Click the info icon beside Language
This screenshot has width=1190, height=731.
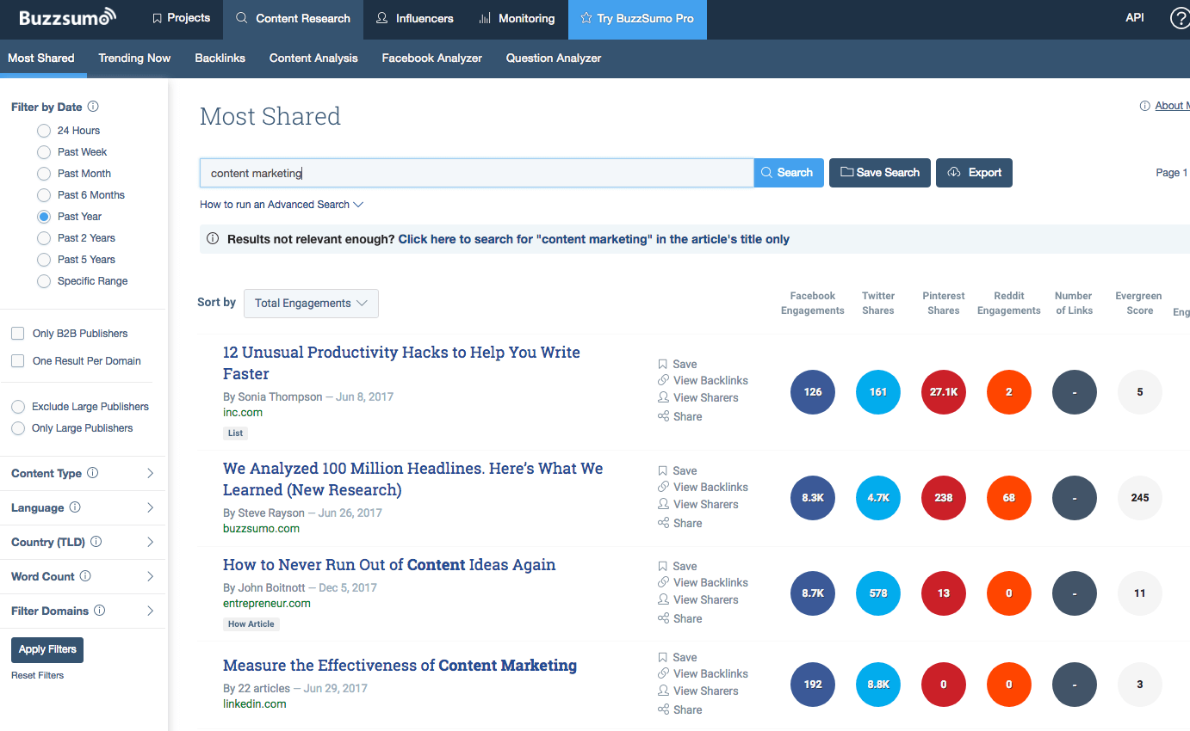tap(75, 507)
